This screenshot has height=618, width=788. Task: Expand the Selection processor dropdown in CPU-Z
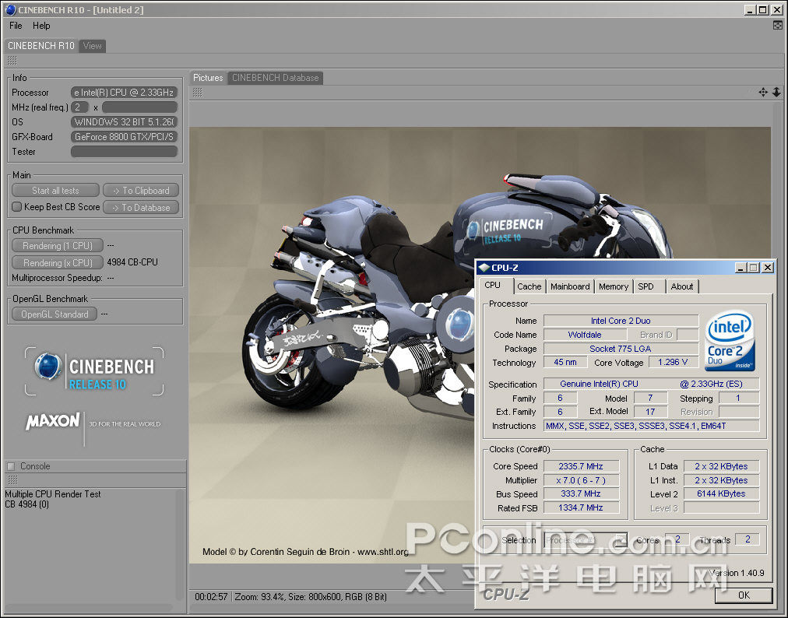621,541
